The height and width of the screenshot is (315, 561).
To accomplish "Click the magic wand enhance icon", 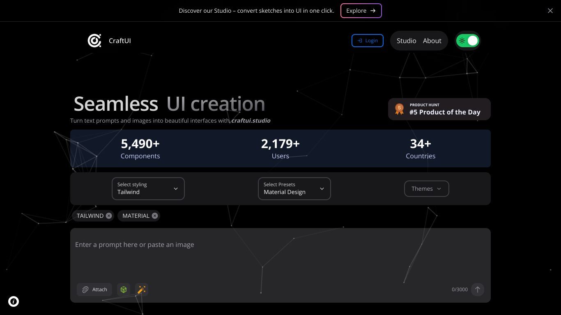I will [142, 290].
